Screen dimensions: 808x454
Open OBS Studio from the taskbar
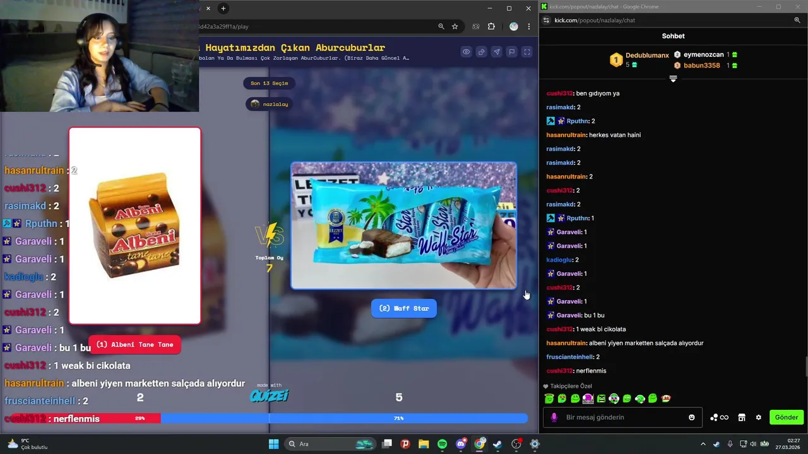coord(516,444)
